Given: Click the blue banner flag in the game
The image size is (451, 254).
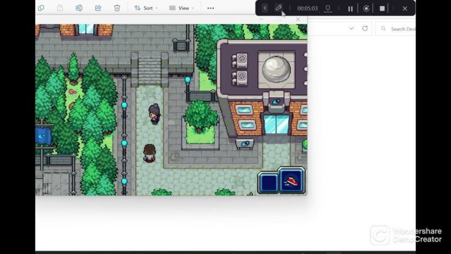Looking at the screenshot, I should pyautogui.click(x=43, y=136).
